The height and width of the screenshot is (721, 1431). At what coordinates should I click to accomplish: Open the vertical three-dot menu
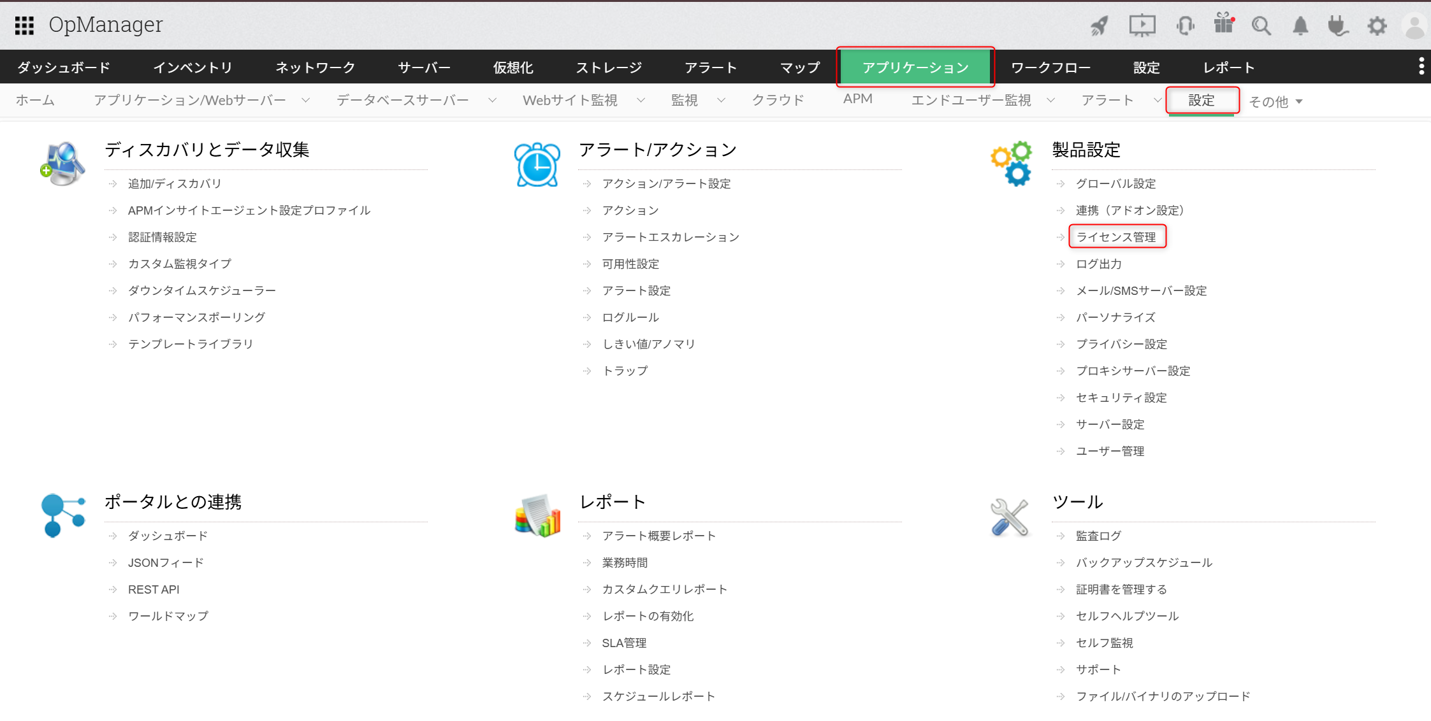[1421, 66]
